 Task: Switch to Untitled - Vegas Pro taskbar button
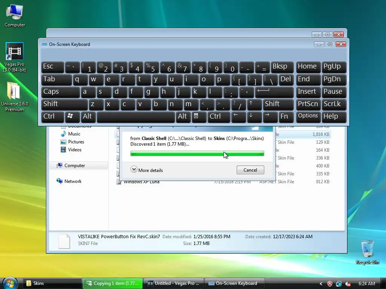[x=174, y=283]
